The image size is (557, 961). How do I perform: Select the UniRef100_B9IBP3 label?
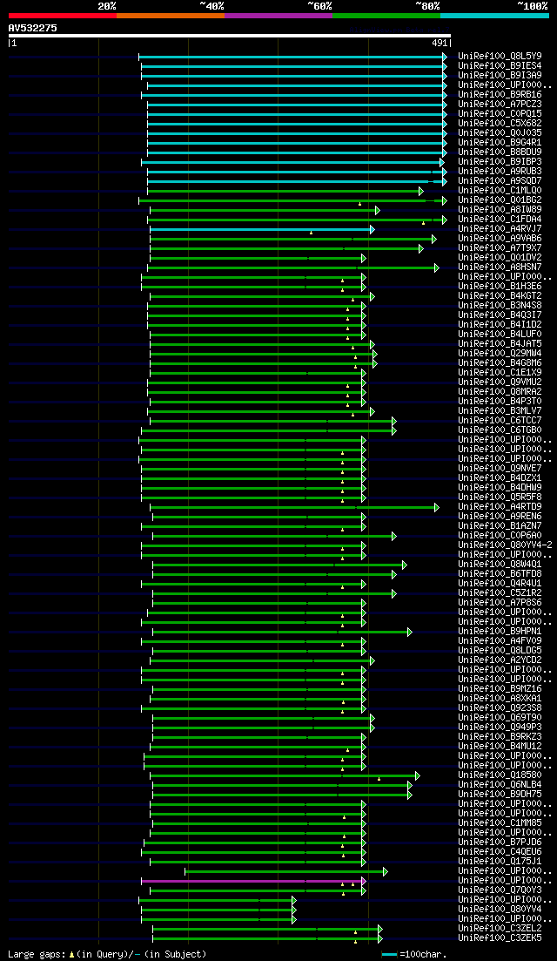point(500,162)
